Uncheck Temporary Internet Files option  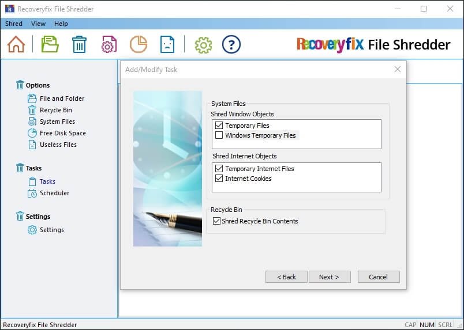tap(219, 169)
